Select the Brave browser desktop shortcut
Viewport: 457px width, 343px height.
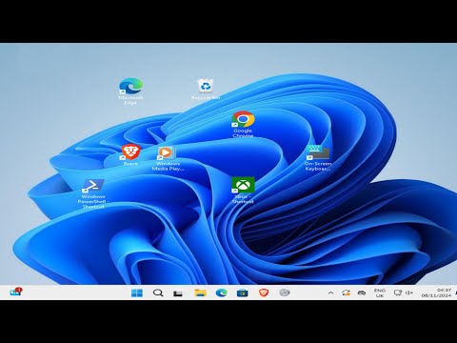tap(130, 155)
